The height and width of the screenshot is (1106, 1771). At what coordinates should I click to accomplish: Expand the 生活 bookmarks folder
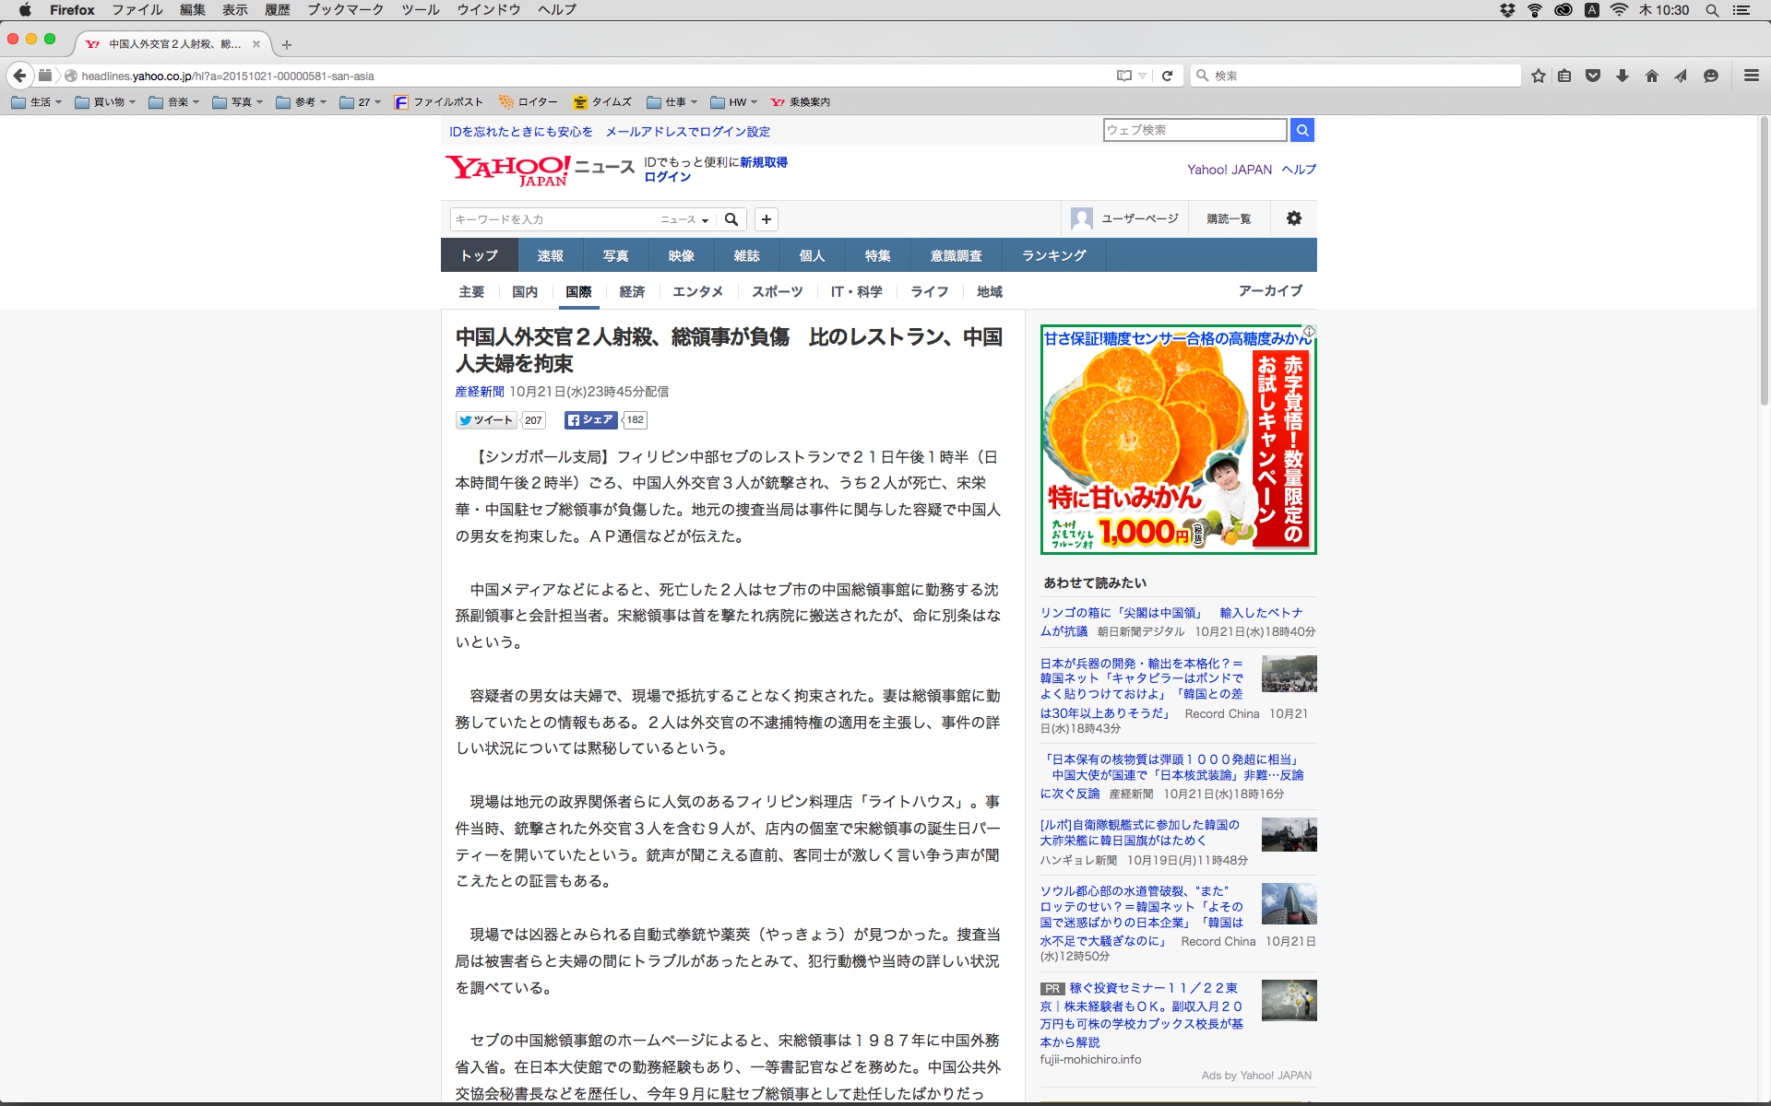(37, 102)
